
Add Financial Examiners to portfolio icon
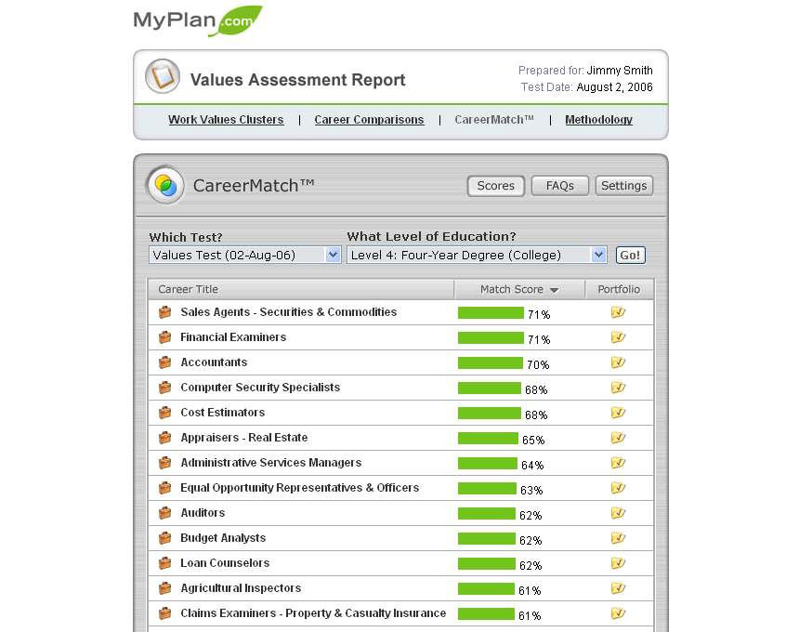click(618, 336)
